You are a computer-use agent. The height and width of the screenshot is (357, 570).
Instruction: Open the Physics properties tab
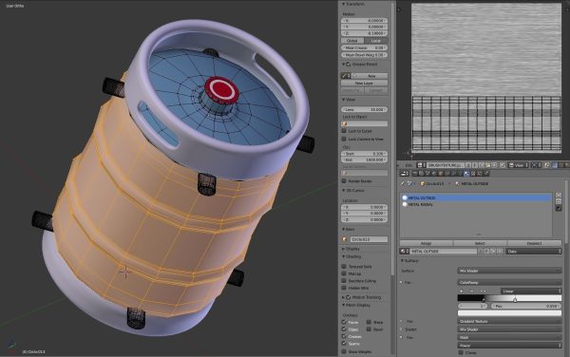pos(486,174)
